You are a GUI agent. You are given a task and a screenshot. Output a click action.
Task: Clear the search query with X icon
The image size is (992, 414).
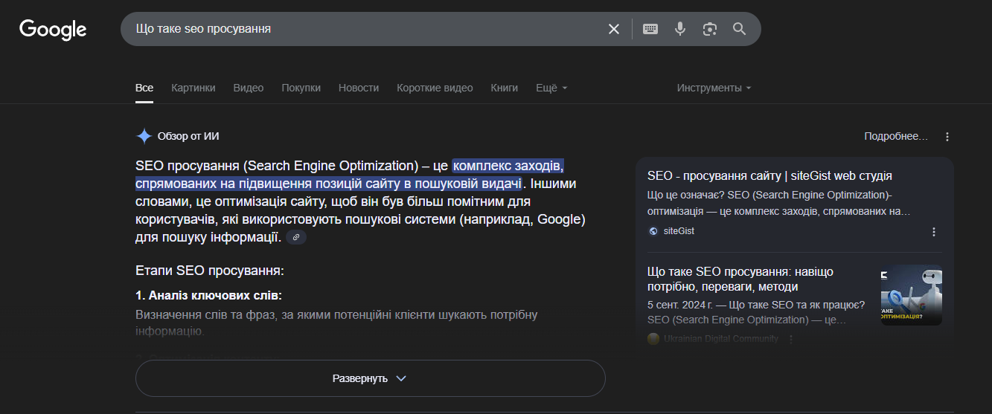[614, 29]
